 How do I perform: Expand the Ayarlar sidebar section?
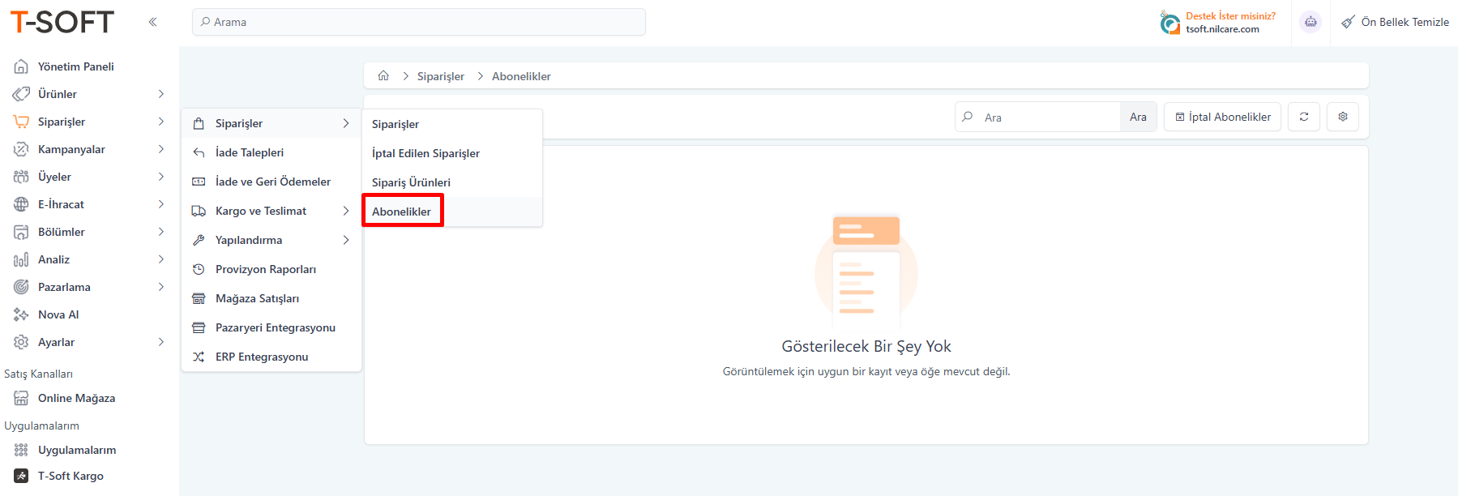coord(160,342)
